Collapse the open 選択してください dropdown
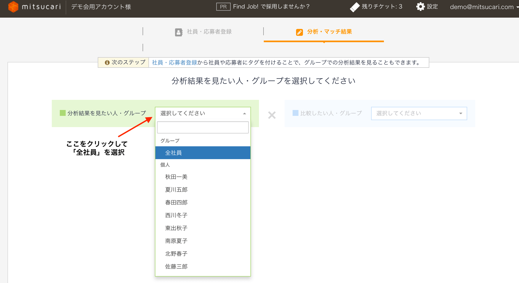The height and width of the screenshot is (283, 519). (244, 113)
